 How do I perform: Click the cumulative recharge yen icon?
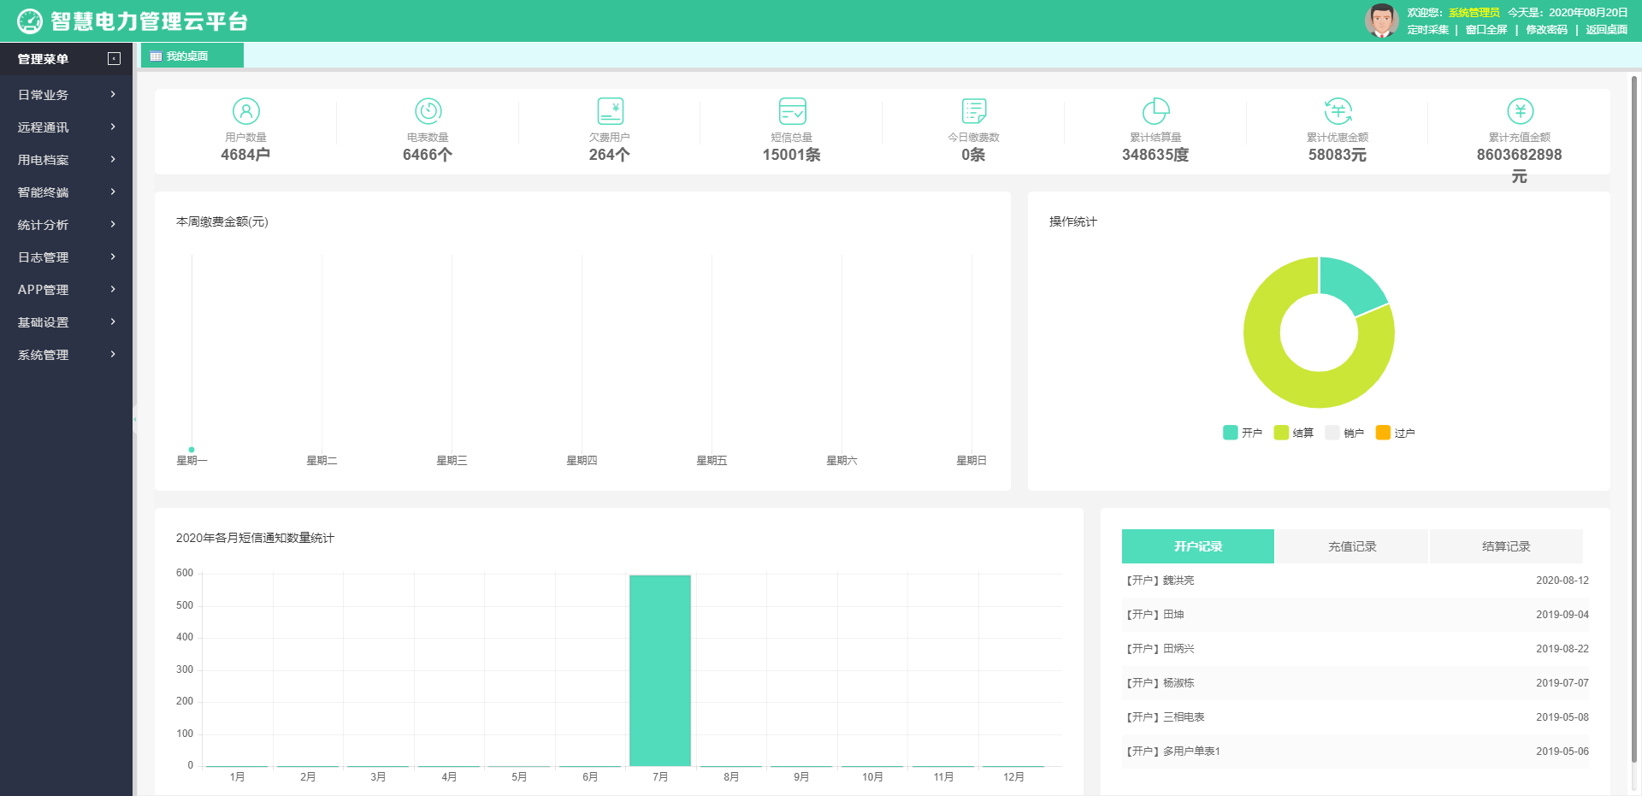[x=1520, y=111]
